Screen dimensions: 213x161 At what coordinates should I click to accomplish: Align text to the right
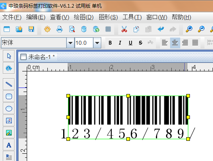tap(185, 43)
